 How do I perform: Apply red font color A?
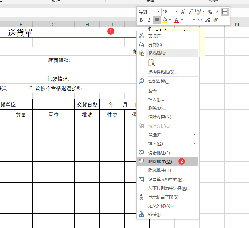[176, 20]
